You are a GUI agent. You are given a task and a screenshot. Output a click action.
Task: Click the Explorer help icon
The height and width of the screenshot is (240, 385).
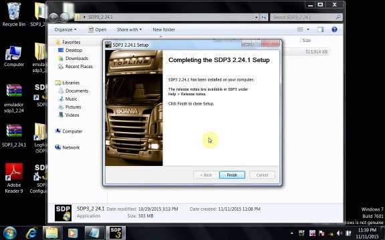pos(334,29)
